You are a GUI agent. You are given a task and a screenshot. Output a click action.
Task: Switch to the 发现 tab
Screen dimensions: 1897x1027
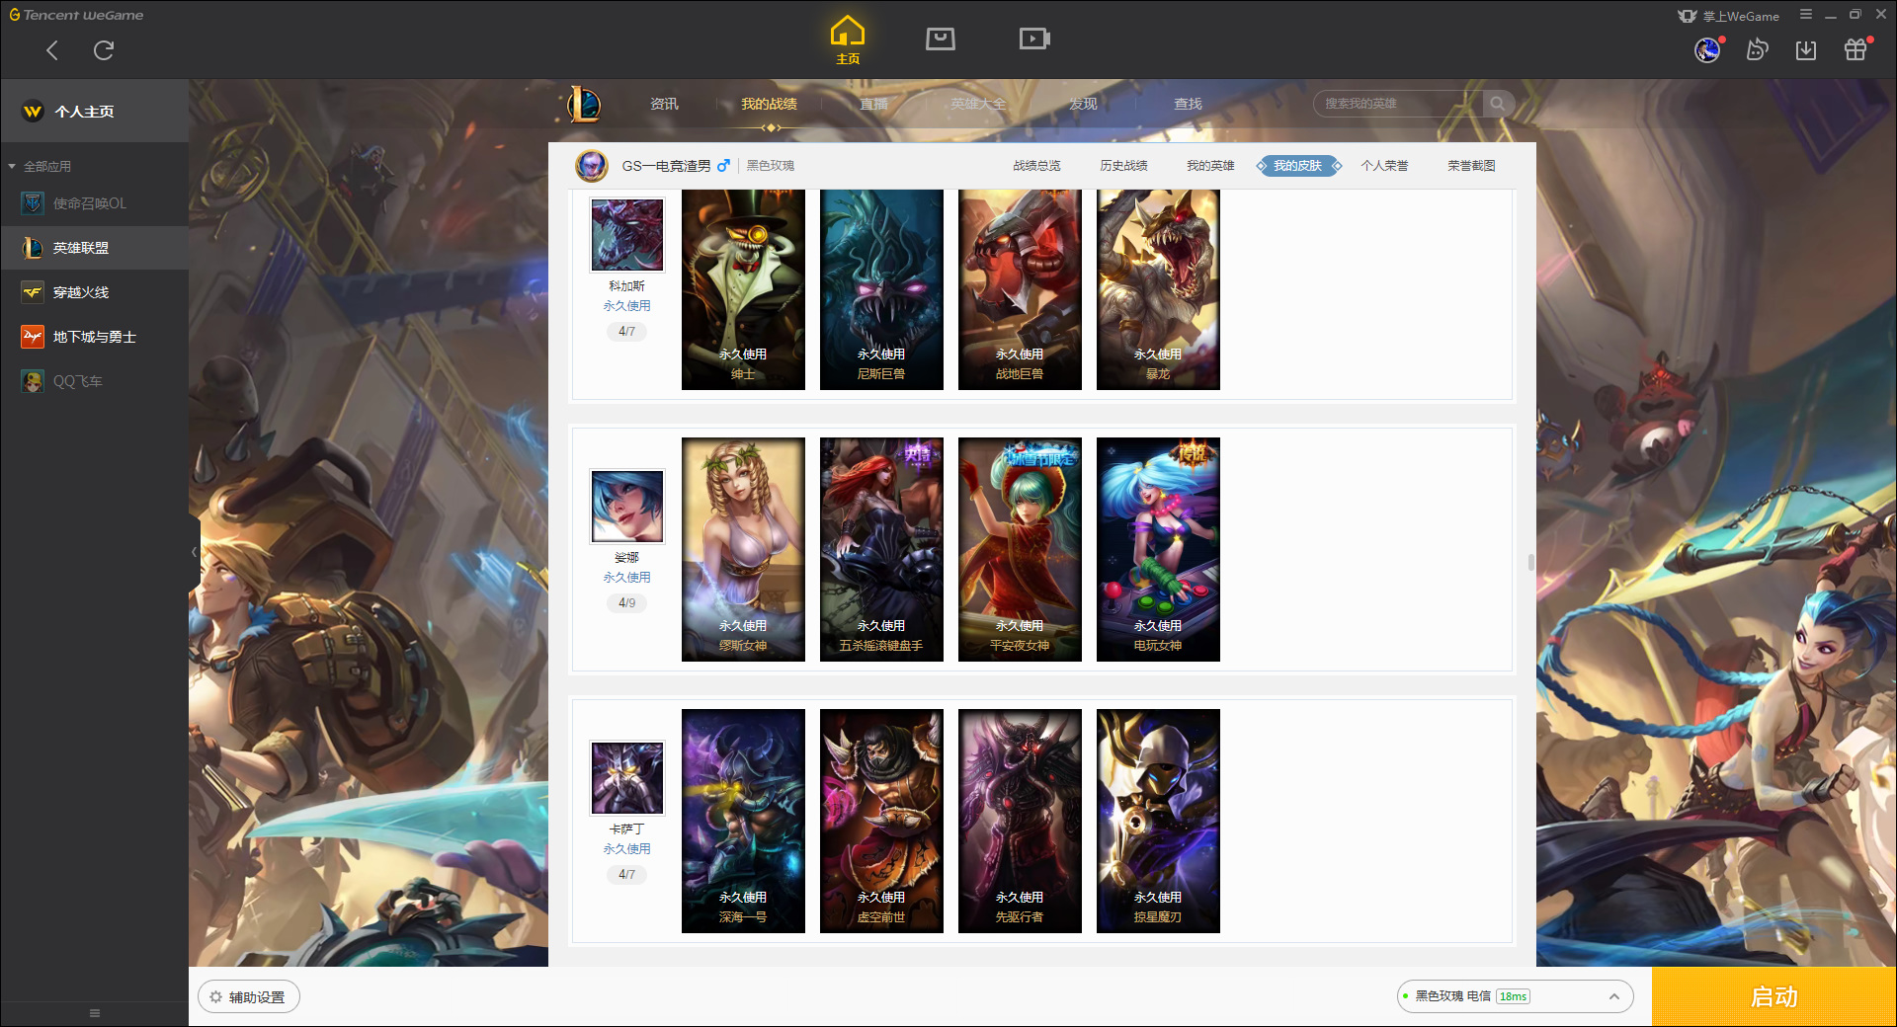[1083, 104]
